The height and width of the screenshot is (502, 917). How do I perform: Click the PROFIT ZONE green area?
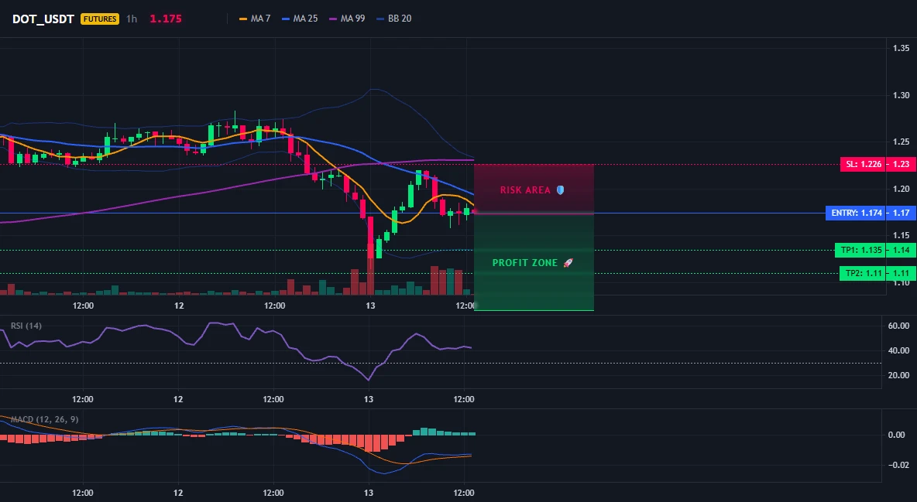pos(534,261)
